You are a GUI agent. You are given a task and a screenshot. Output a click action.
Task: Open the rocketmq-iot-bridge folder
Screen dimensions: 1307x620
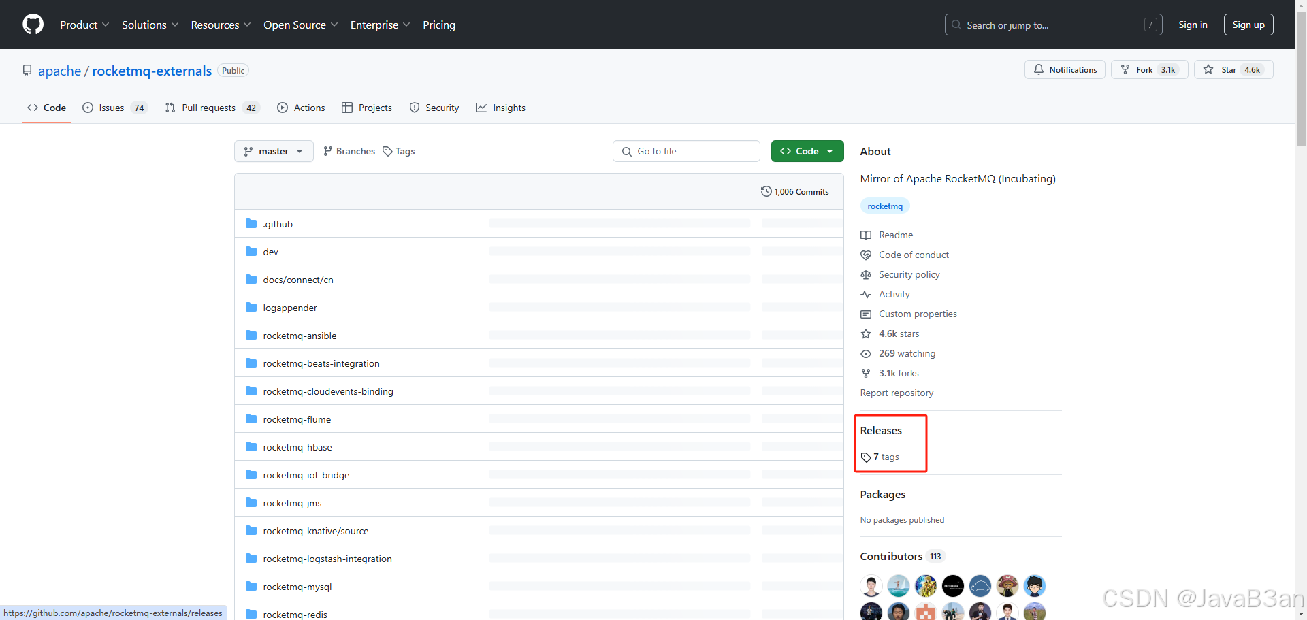tap(306, 475)
